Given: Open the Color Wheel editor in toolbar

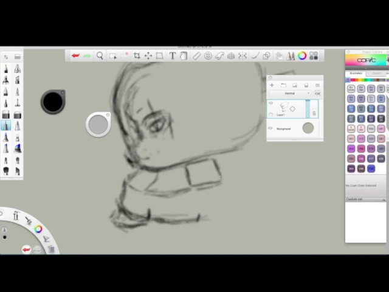Looking at the screenshot, I should coord(302,55).
